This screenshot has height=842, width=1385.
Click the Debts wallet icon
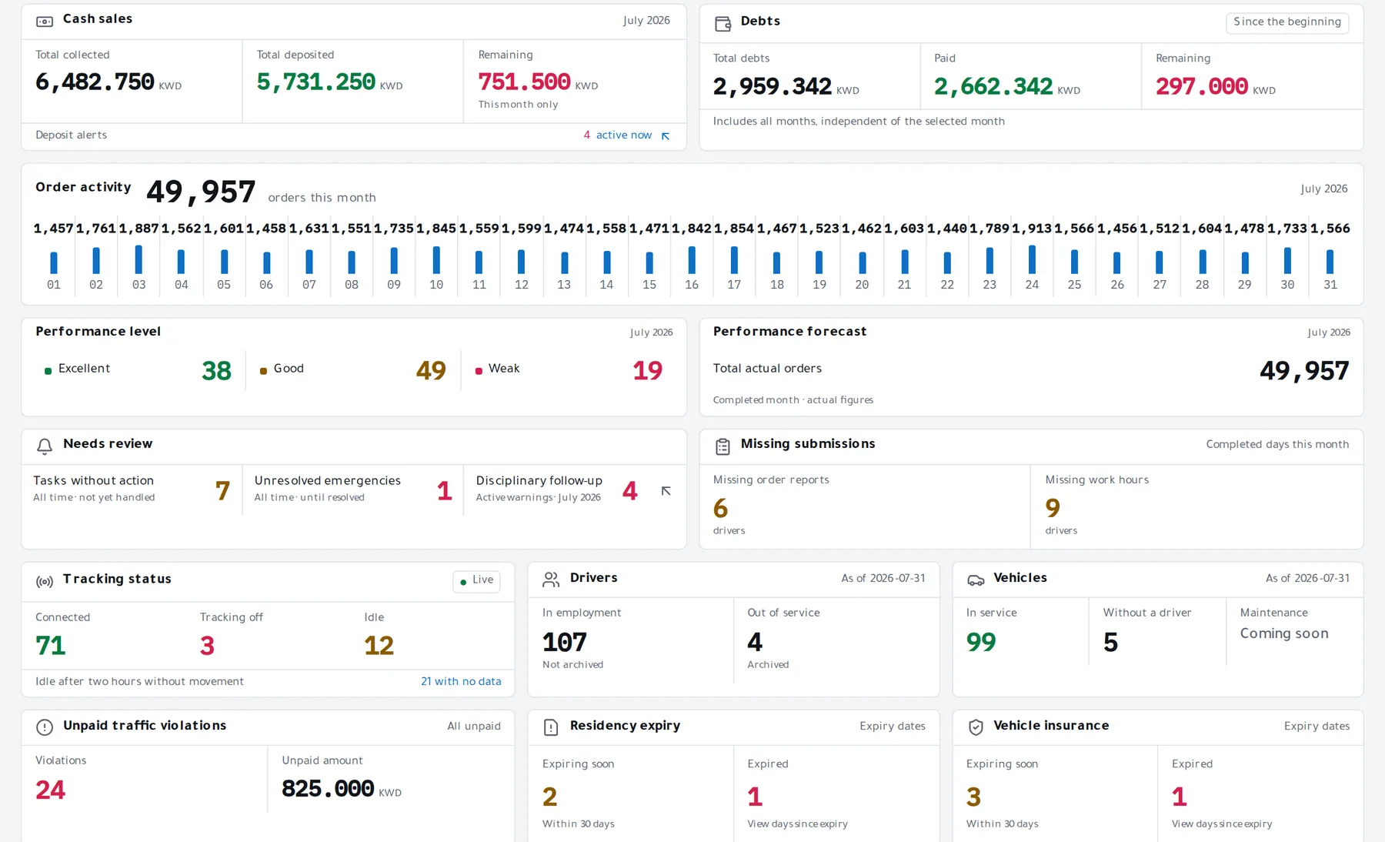[x=723, y=24]
